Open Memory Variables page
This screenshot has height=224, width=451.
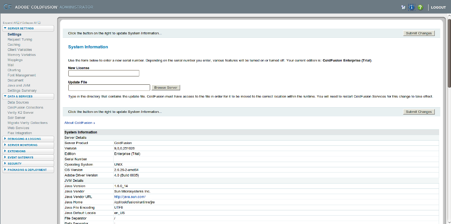(22, 55)
